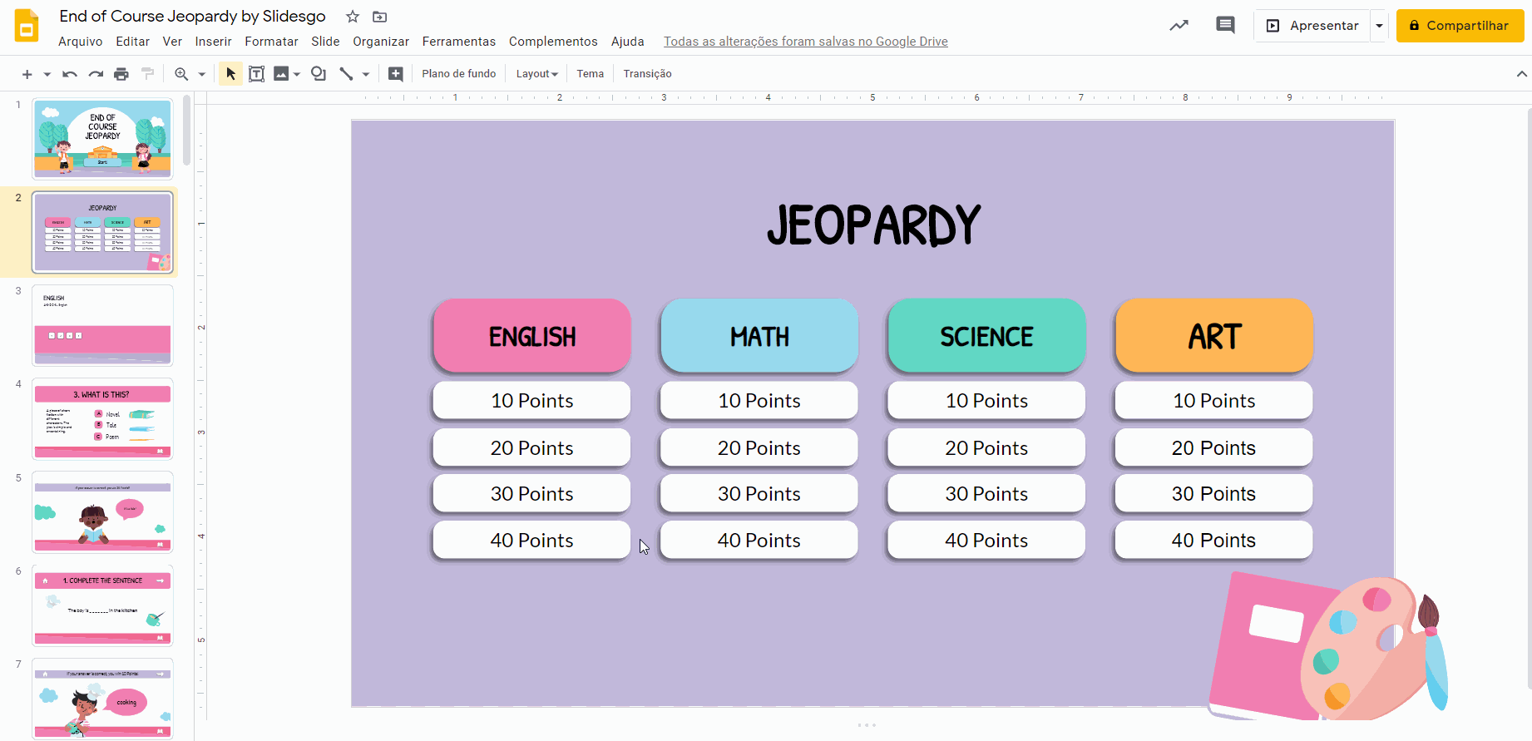Click 30 Points under SCIENCE

pyautogui.click(x=986, y=494)
